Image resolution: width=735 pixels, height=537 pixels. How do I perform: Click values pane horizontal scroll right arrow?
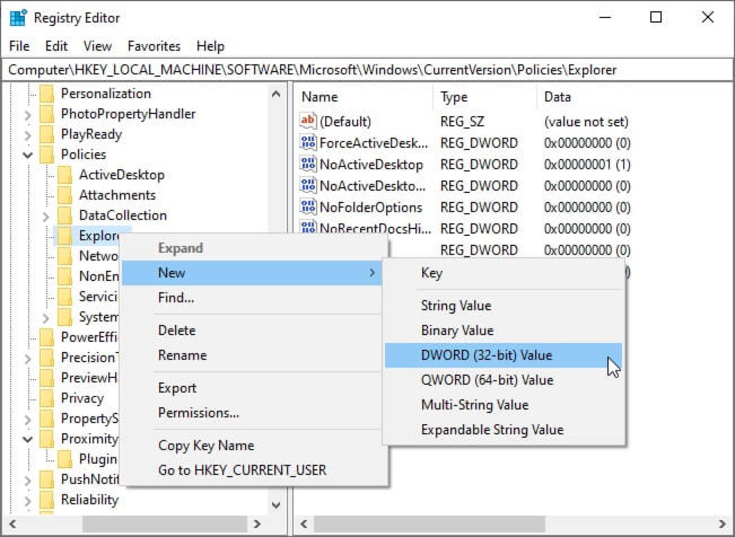(722, 524)
